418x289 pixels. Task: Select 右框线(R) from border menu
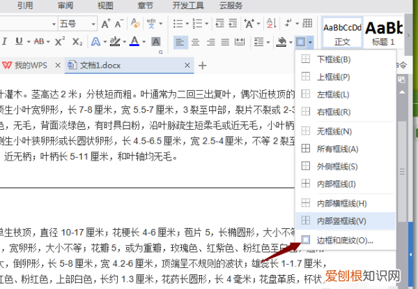[x=346, y=112]
